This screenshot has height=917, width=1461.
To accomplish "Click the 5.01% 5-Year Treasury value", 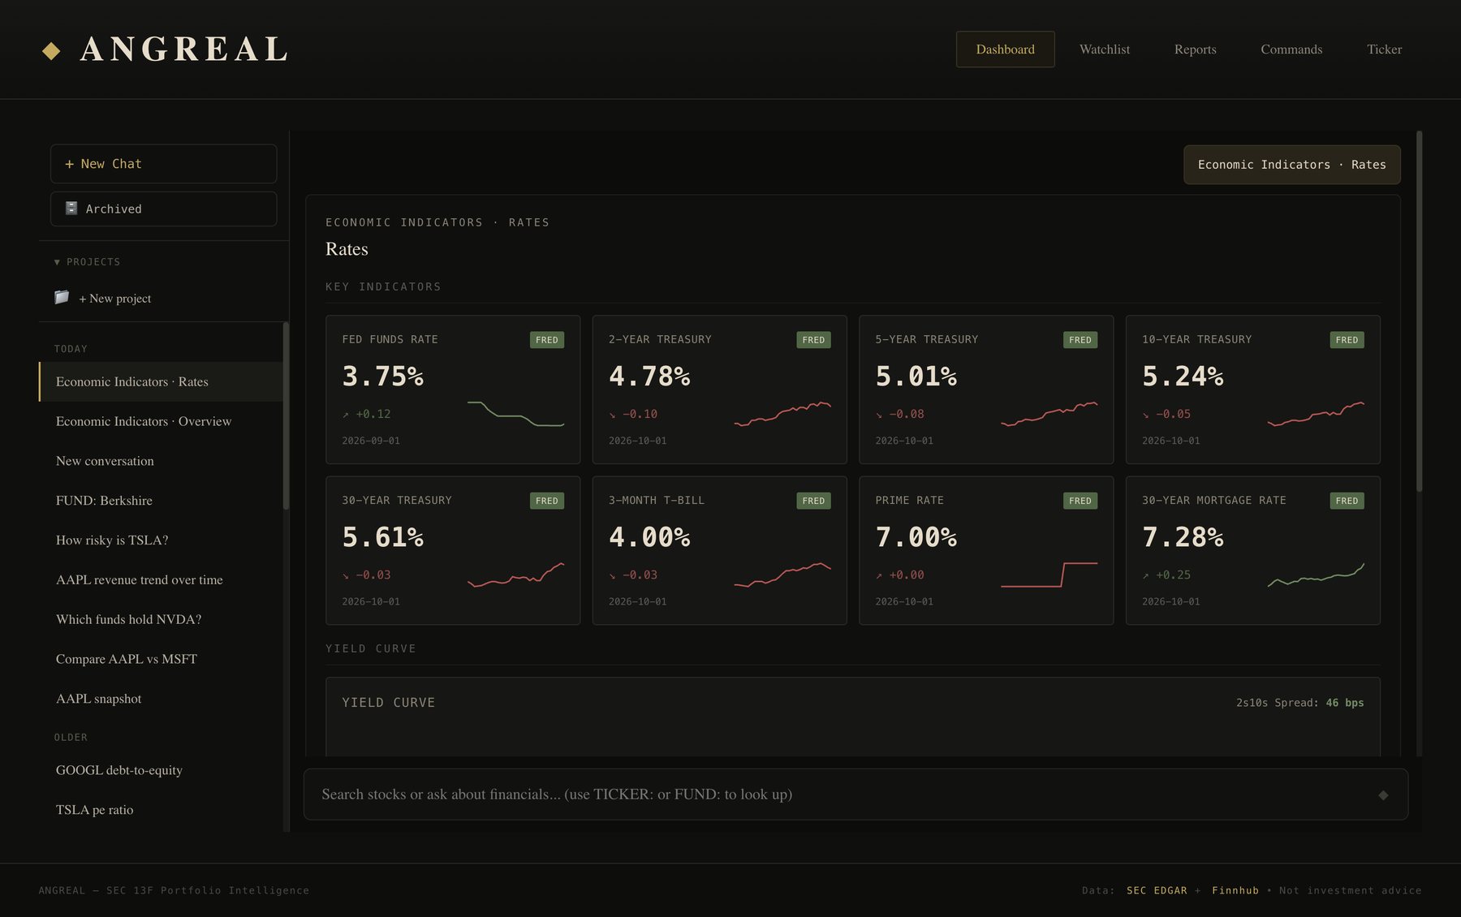I will [x=916, y=377].
